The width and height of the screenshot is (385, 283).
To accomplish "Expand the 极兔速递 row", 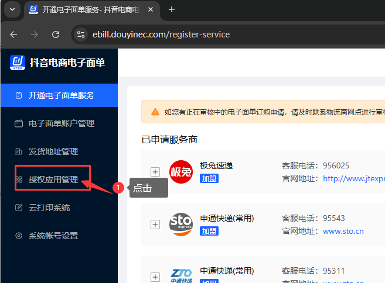I will (155, 171).
